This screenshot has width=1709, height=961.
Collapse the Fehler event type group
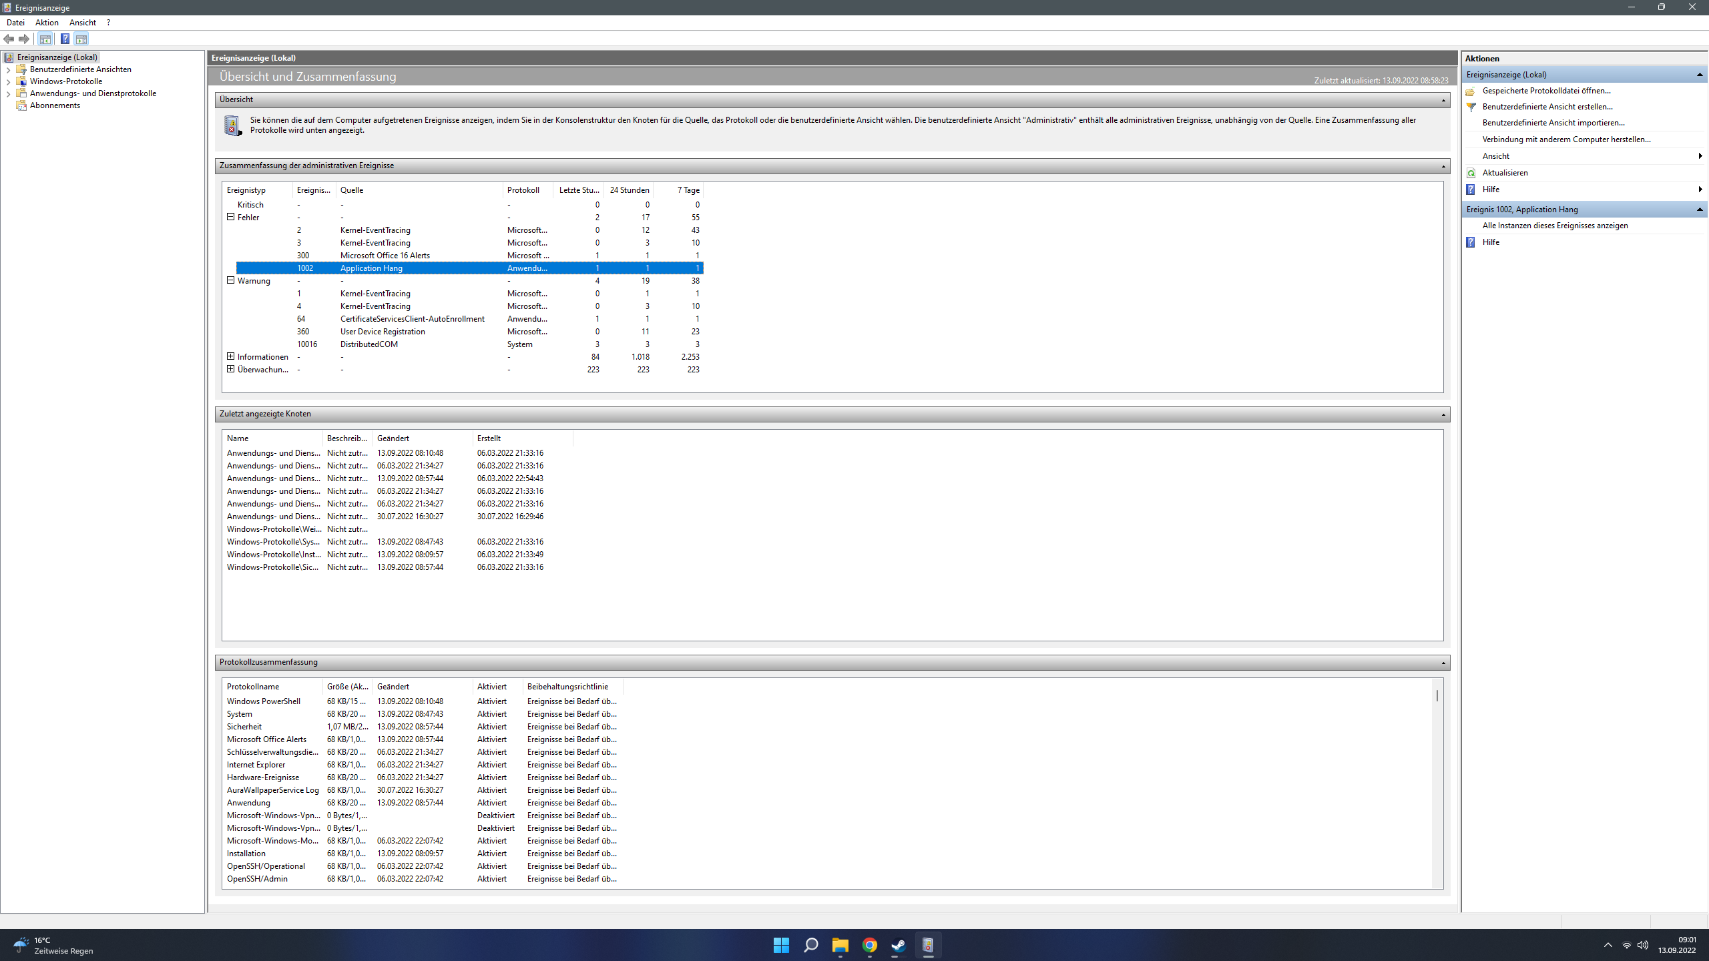(230, 217)
